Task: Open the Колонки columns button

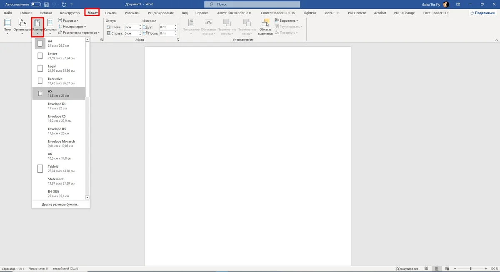Action: (50, 27)
